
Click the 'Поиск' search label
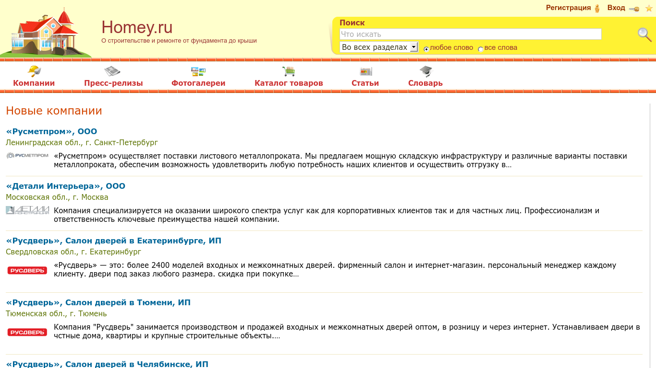pyautogui.click(x=352, y=23)
